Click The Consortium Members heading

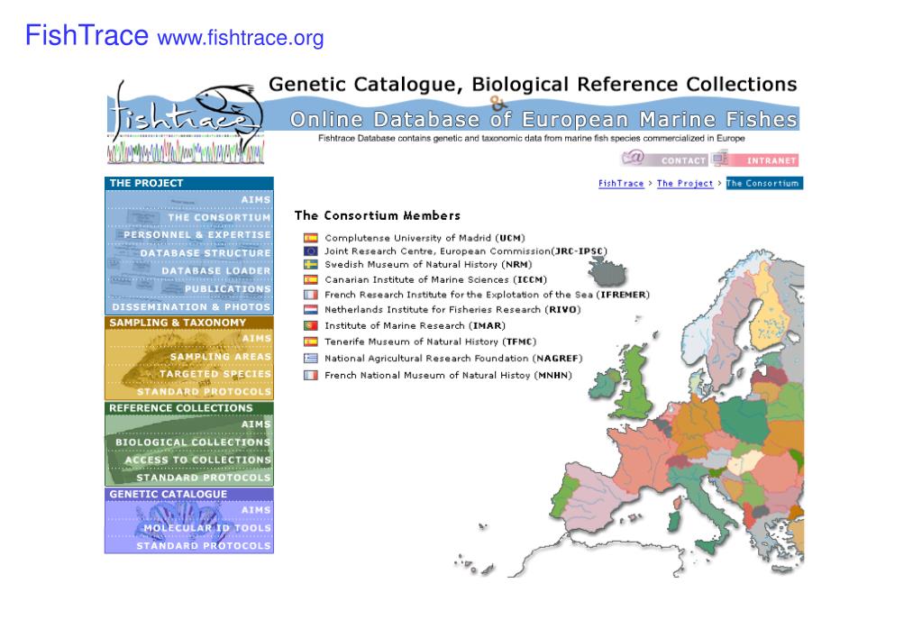click(378, 215)
